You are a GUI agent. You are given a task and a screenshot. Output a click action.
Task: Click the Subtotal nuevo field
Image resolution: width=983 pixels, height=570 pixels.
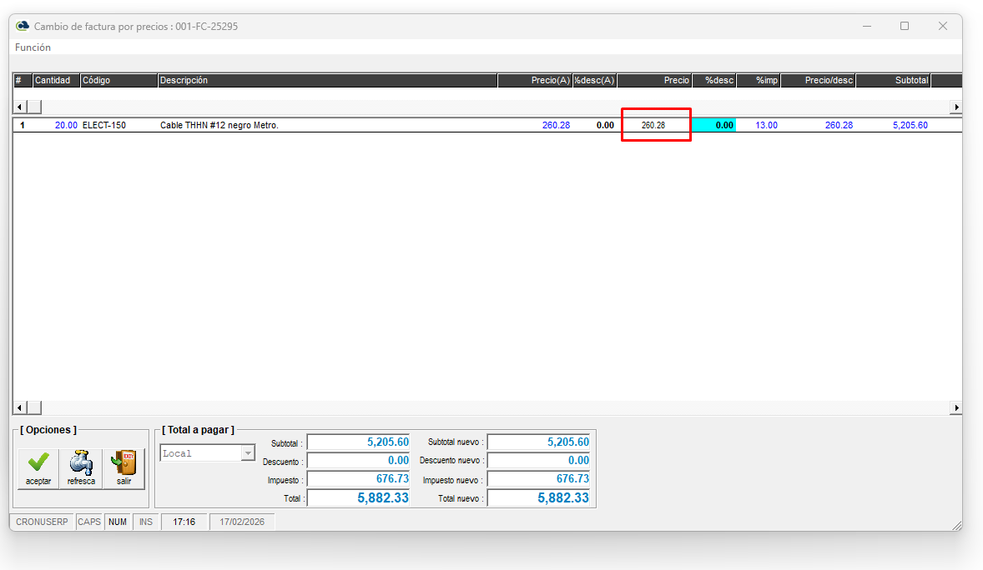539,442
